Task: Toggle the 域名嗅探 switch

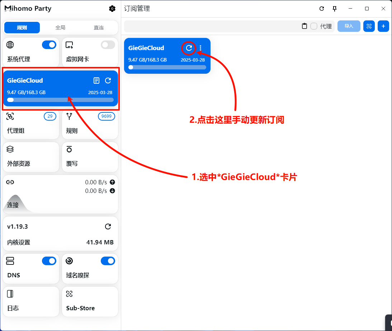Action: coord(108,261)
